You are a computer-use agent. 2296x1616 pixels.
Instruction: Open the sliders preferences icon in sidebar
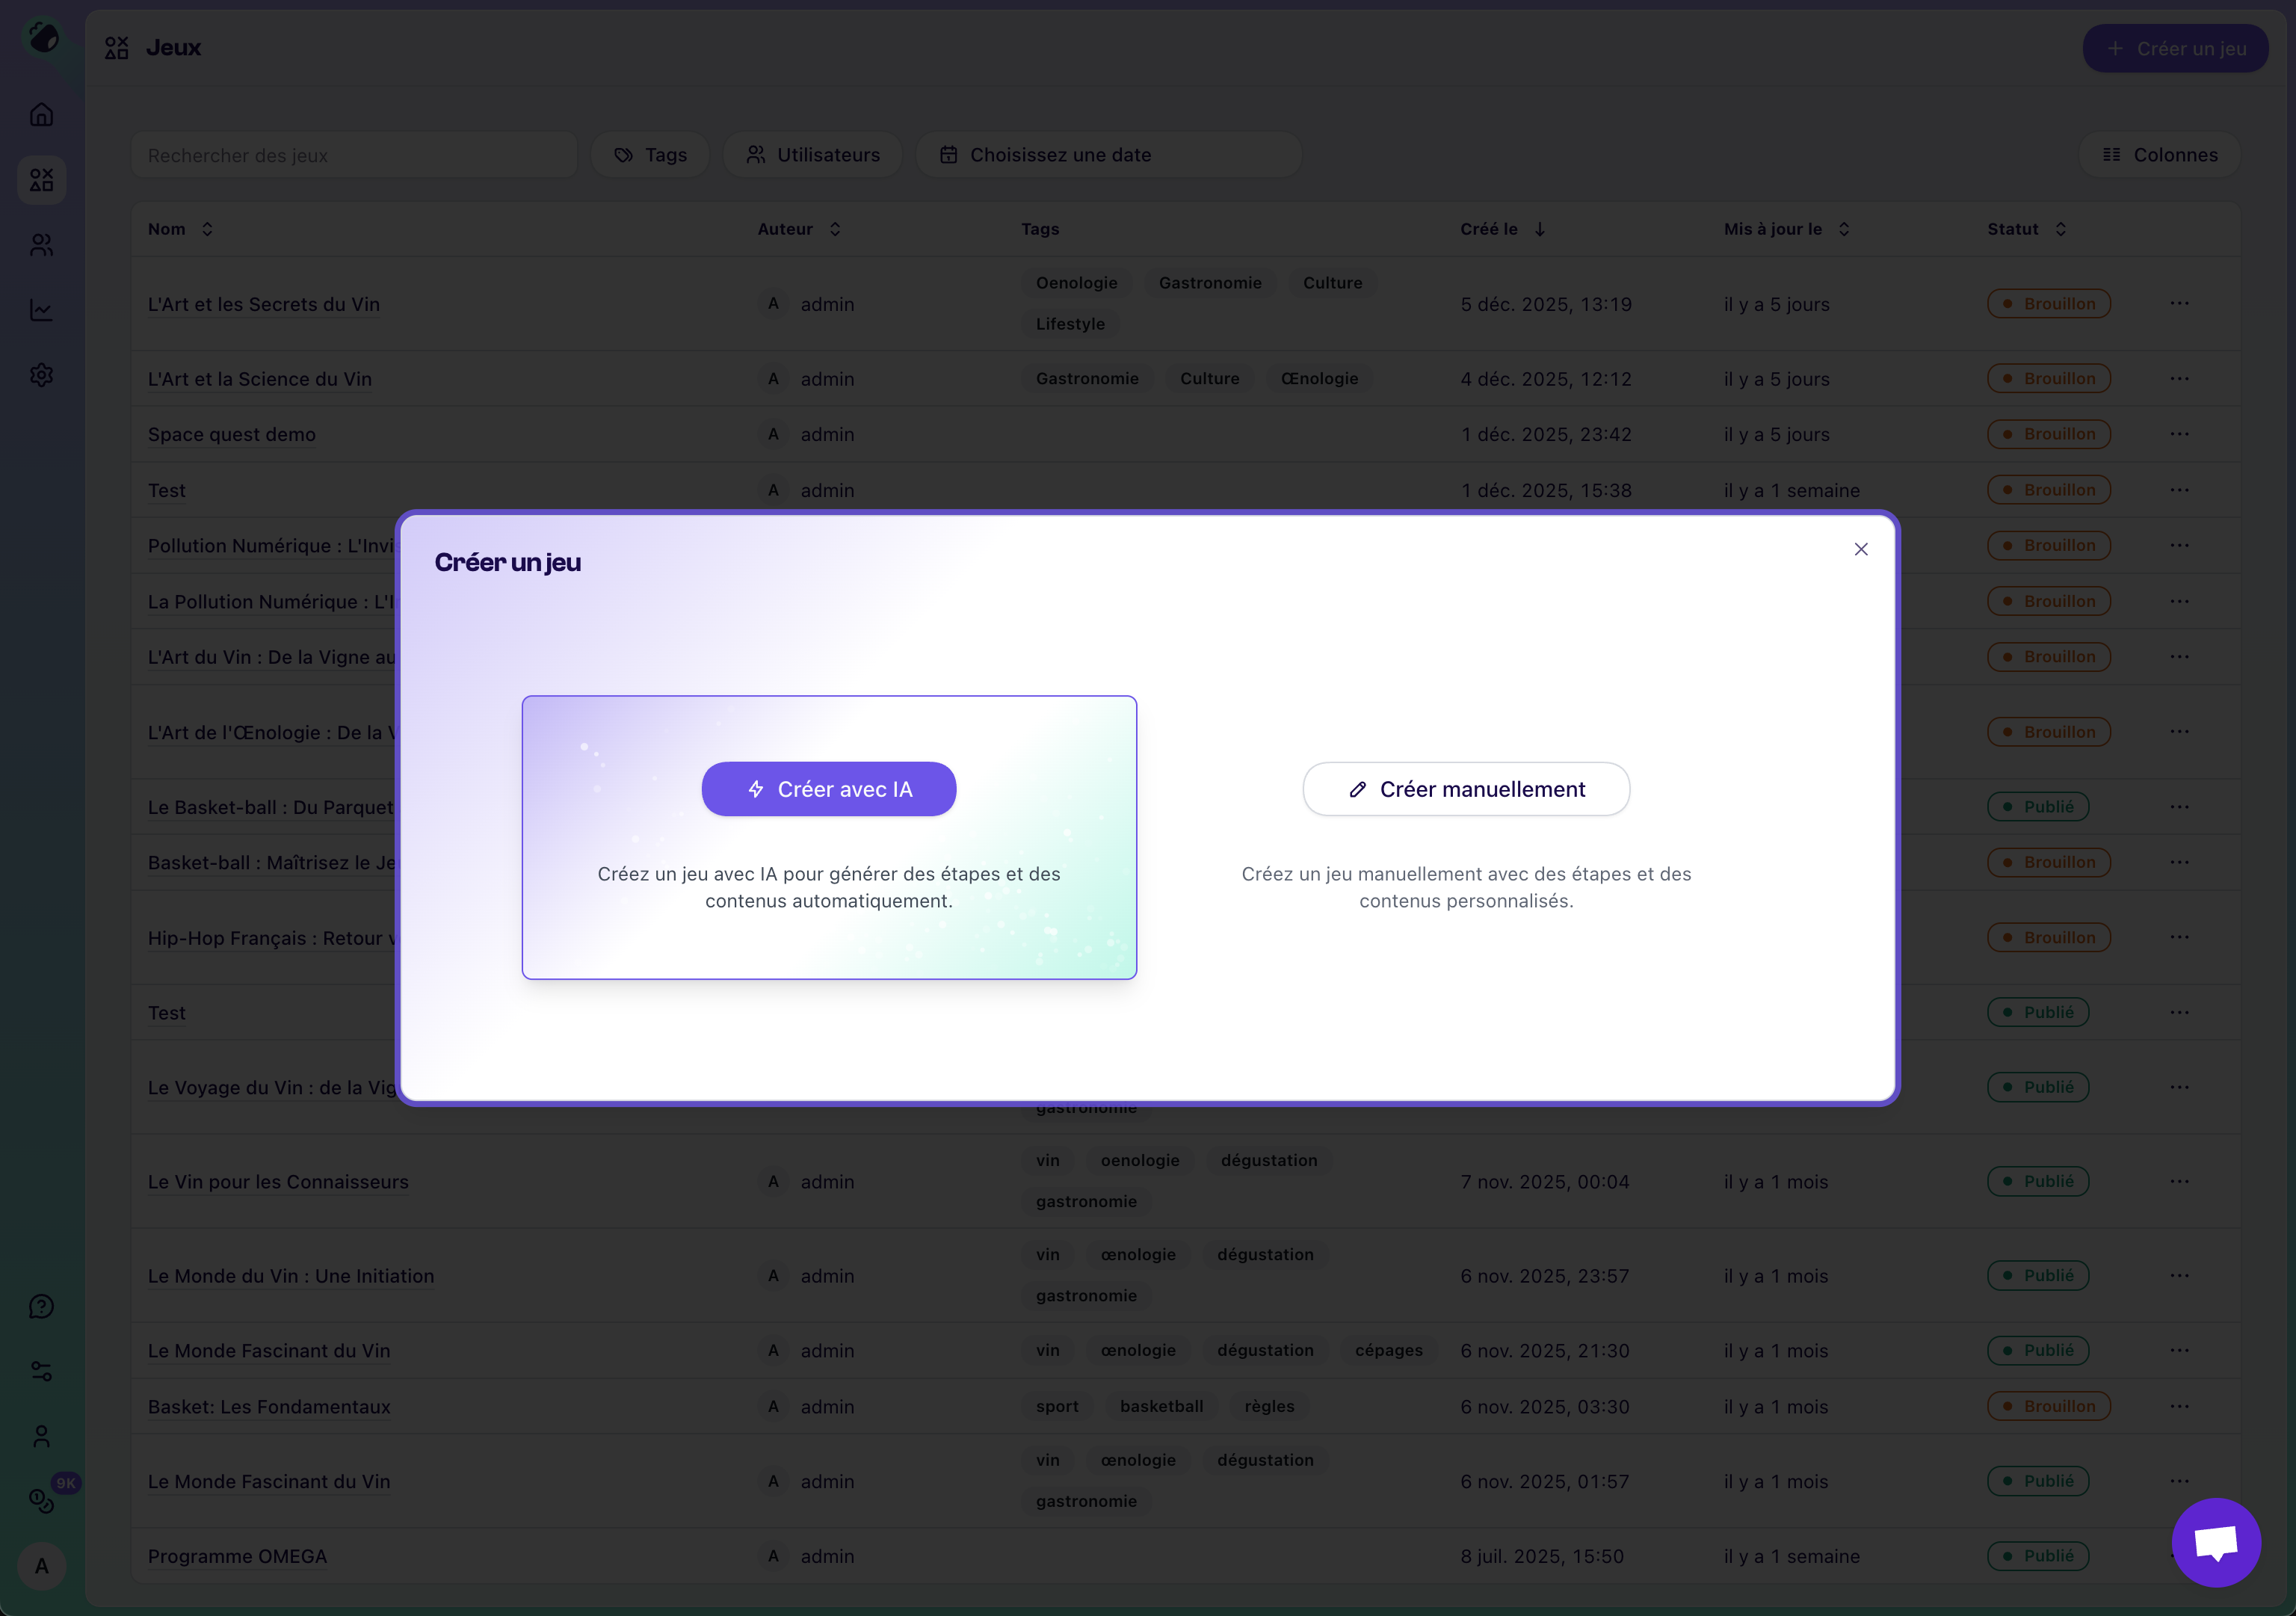pos(42,1371)
